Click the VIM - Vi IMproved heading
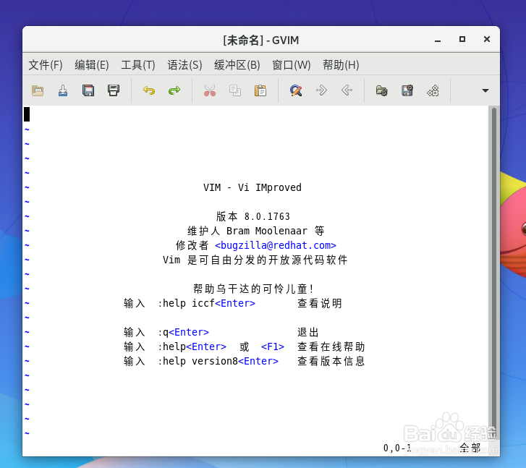This screenshot has width=526, height=468. pos(253,187)
